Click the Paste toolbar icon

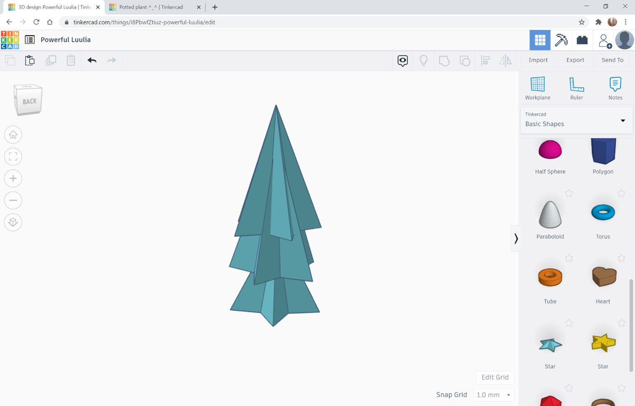(30, 60)
